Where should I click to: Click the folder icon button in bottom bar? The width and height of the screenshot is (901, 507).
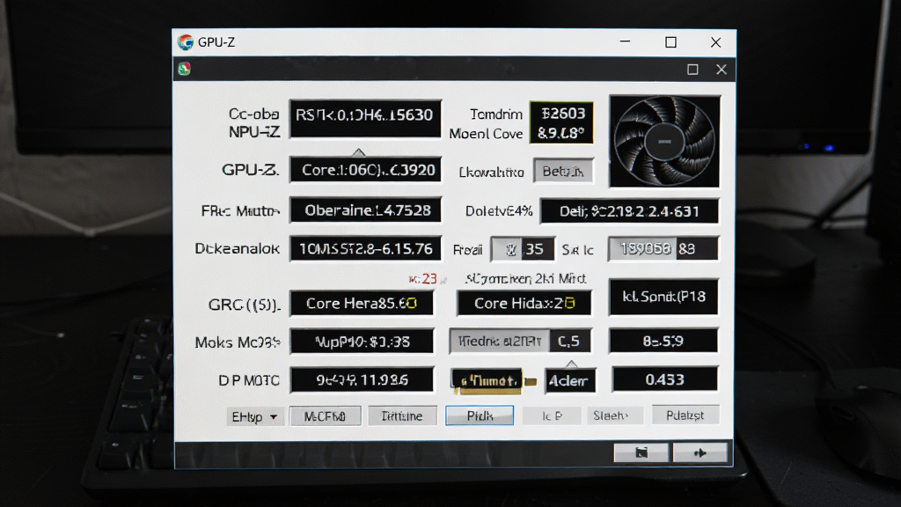coord(641,453)
